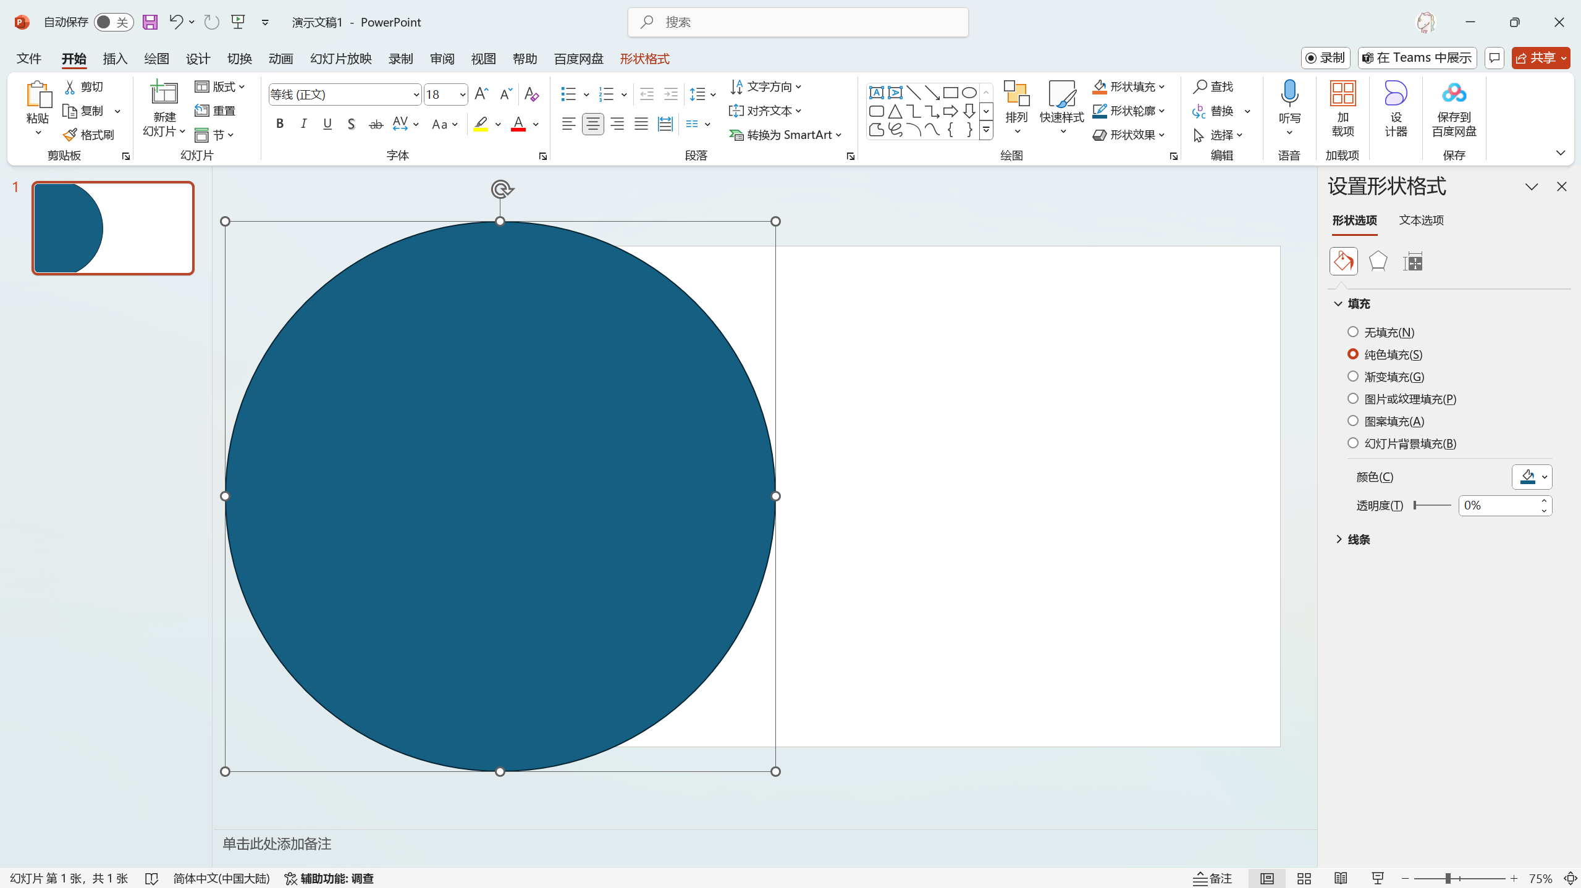Image resolution: width=1581 pixels, height=888 pixels.
Task: Collapse the Fill (填充) section
Action: tap(1353, 303)
